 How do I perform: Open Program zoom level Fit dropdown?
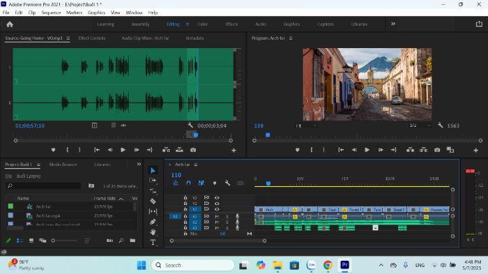point(306,125)
